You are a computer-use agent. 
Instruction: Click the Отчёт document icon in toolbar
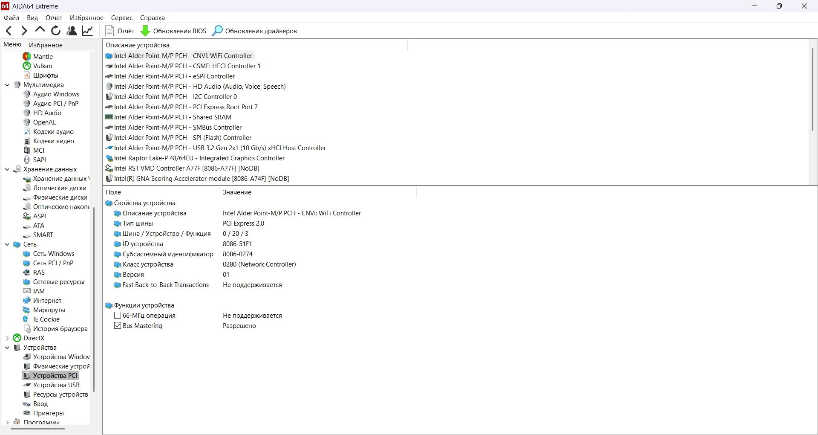tap(109, 31)
